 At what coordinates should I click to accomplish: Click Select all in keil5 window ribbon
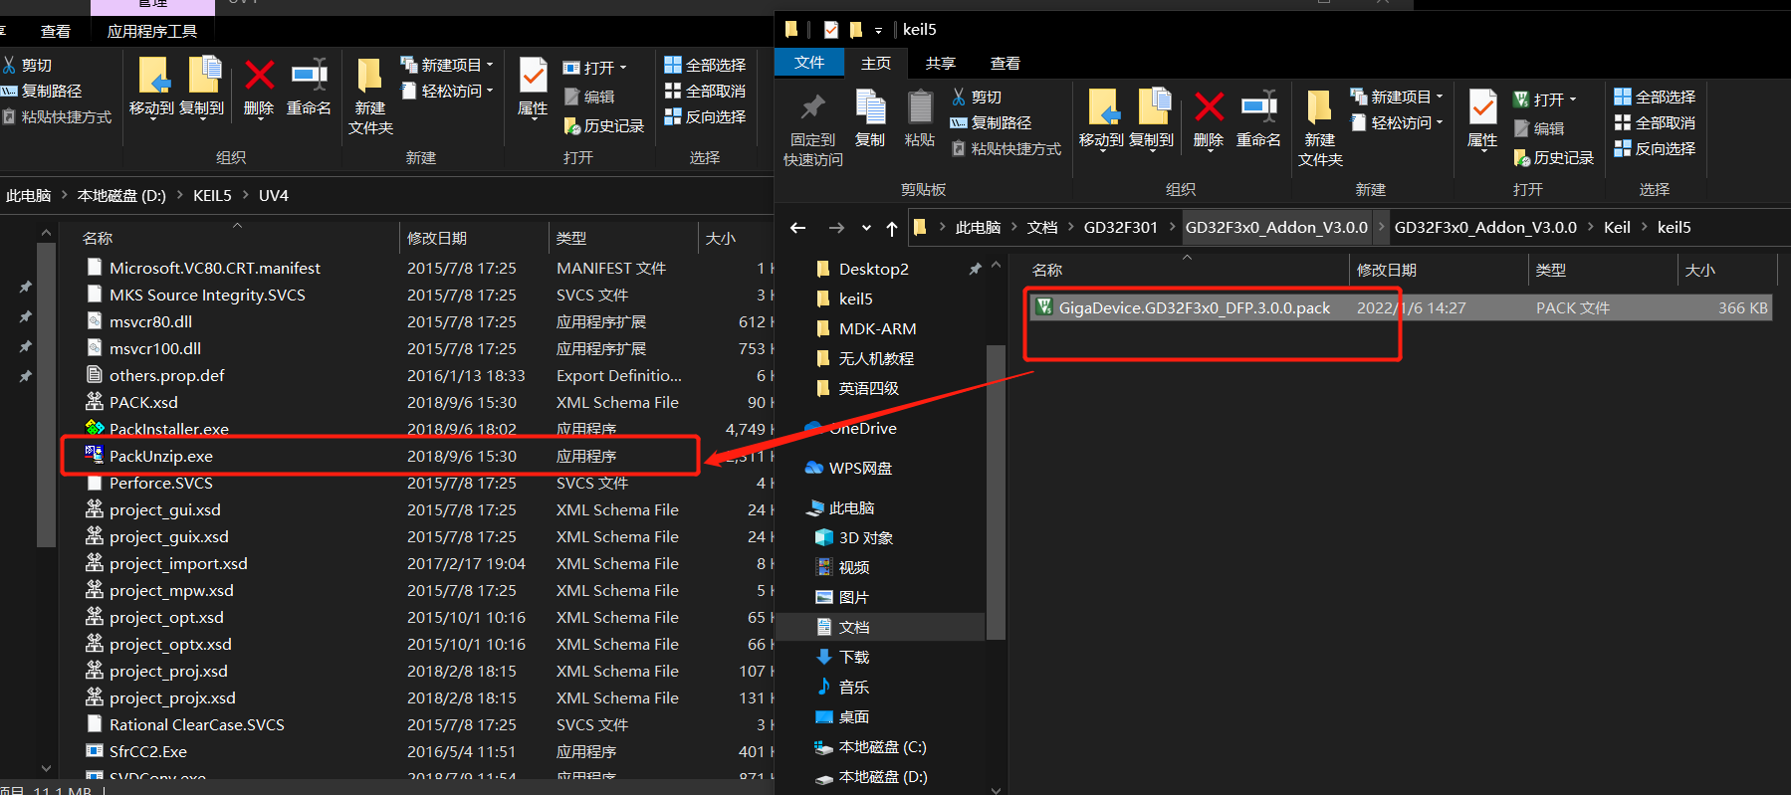[1655, 97]
